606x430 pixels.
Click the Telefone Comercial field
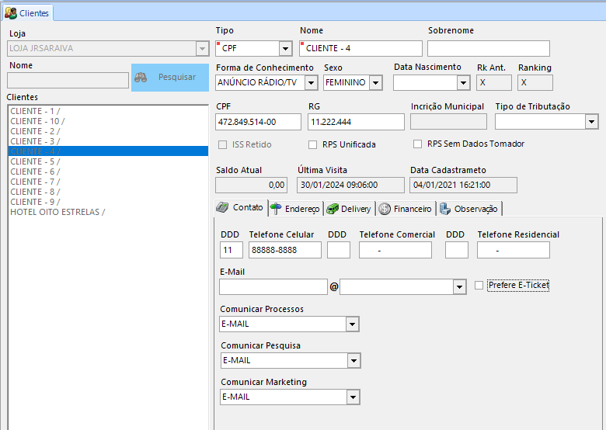coord(395,250)
